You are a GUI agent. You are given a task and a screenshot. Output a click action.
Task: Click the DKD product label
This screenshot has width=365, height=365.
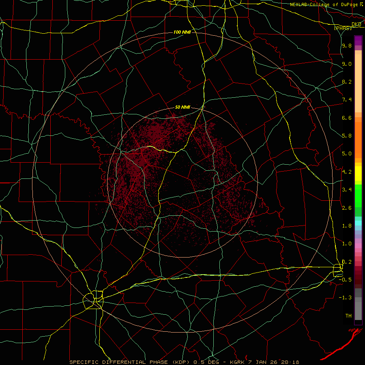[x=356, y=24]
